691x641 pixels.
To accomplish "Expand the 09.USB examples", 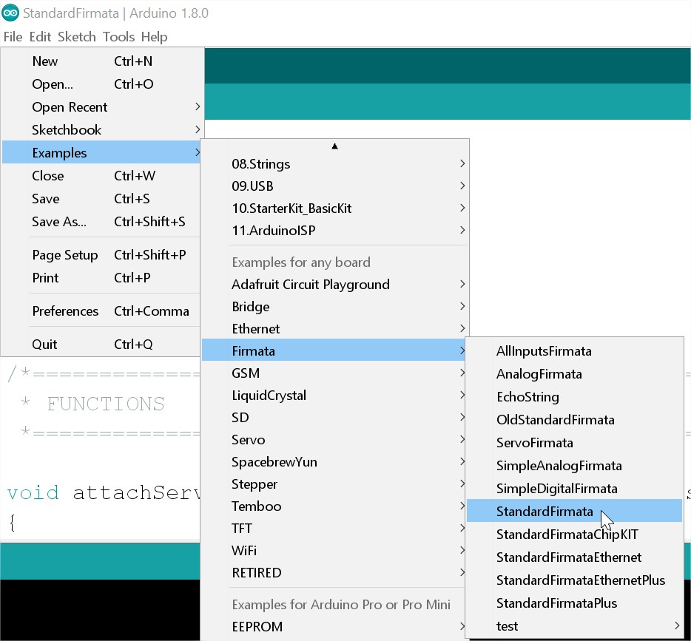I will pyautogui.click(x=334, y=186).
